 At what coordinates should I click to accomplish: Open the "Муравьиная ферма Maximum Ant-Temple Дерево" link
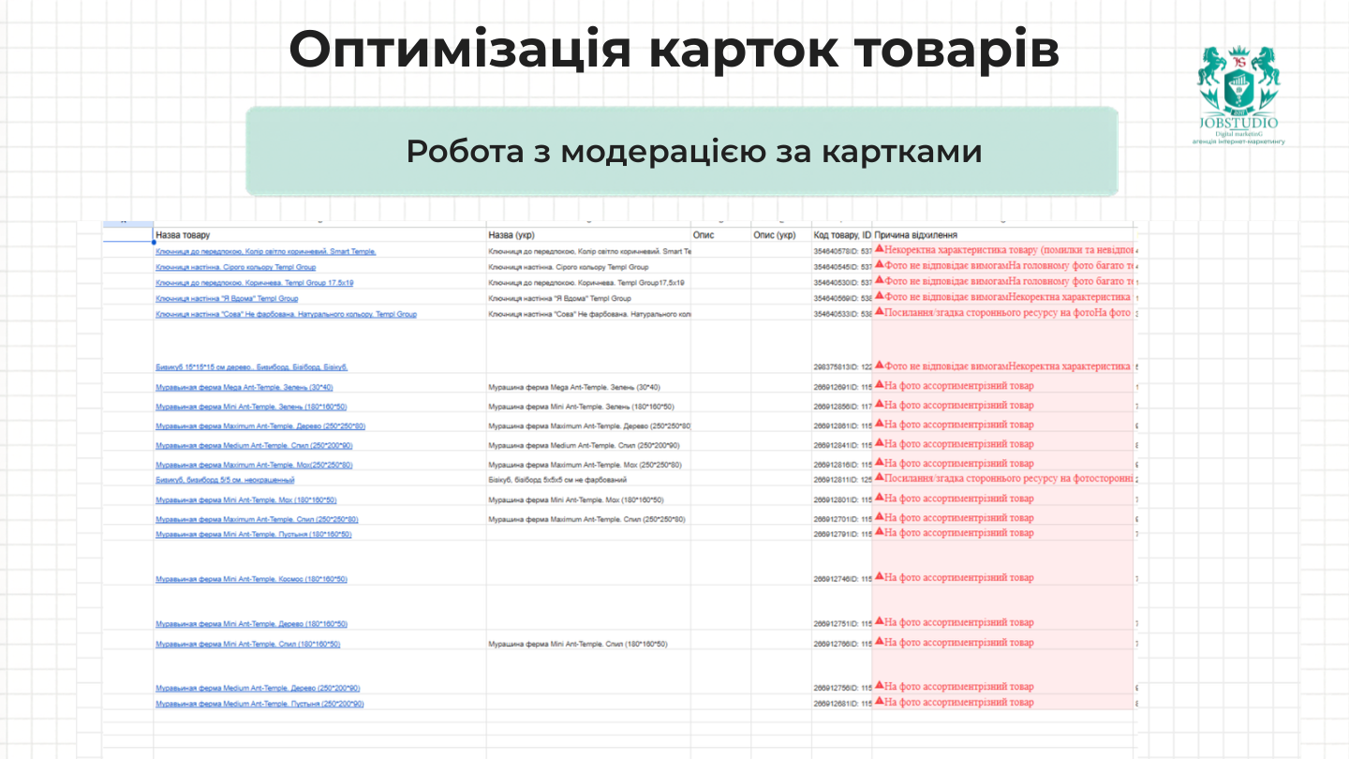(260, 424)
